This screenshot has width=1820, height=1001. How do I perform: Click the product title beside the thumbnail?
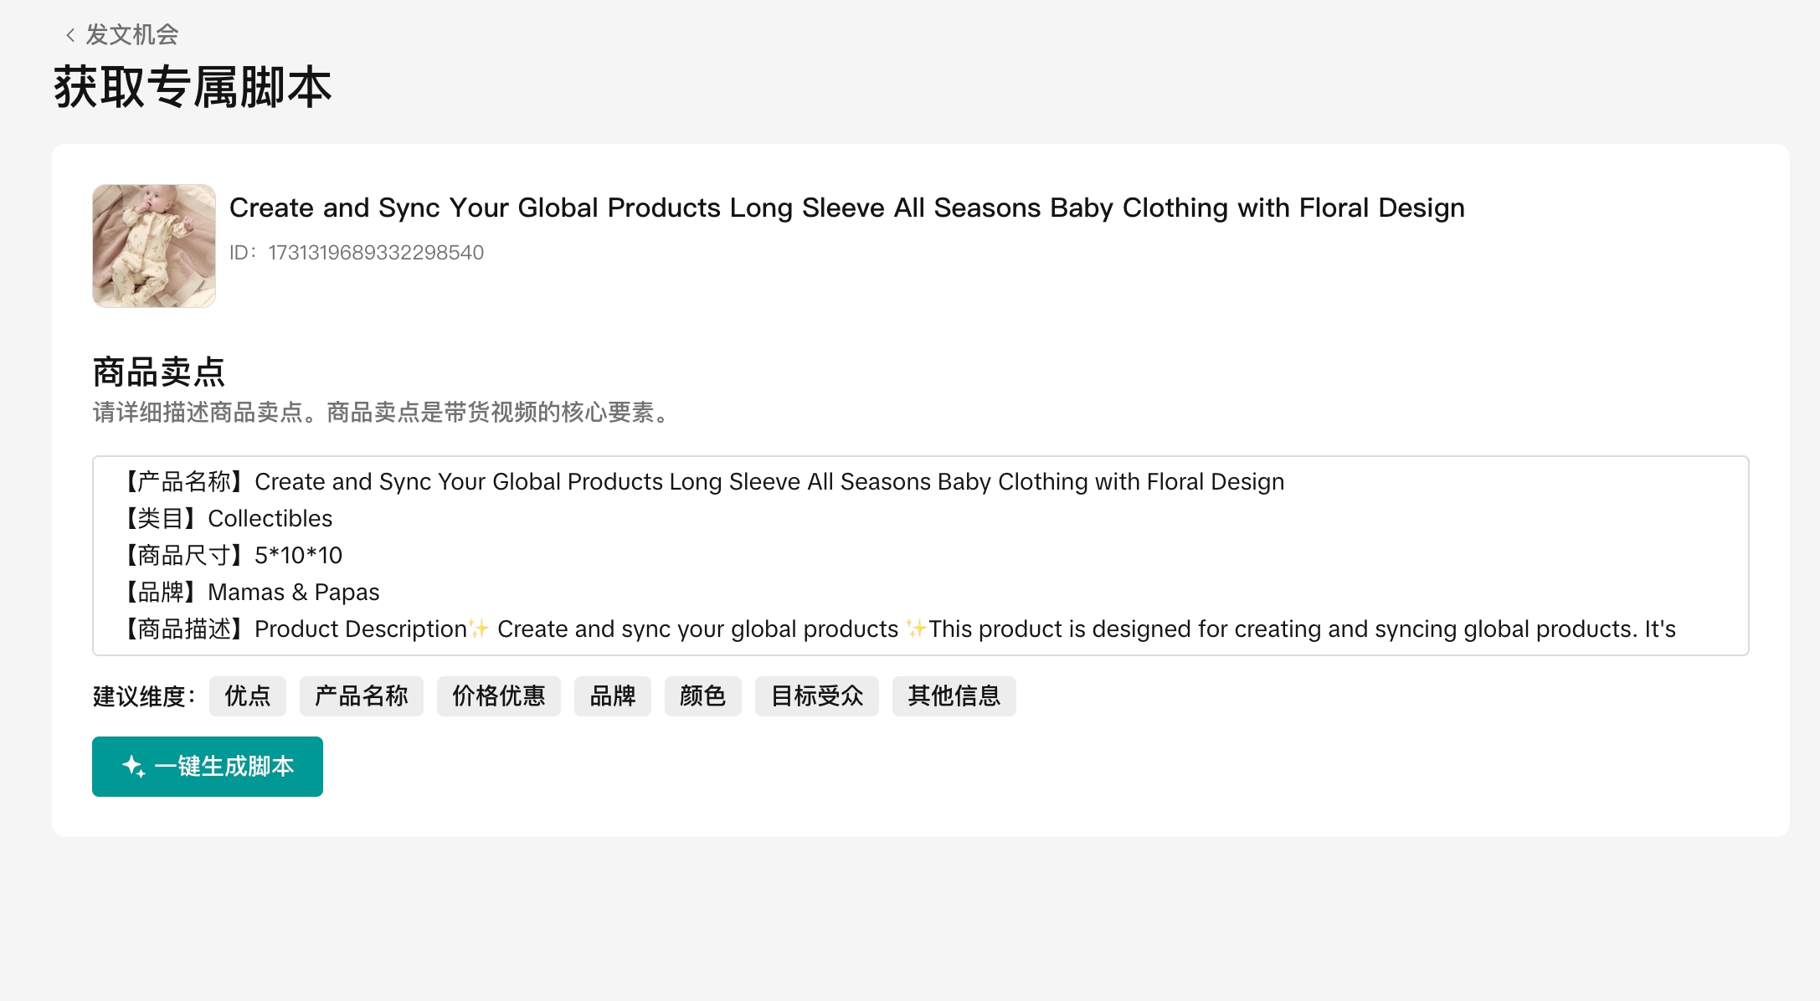847,208
